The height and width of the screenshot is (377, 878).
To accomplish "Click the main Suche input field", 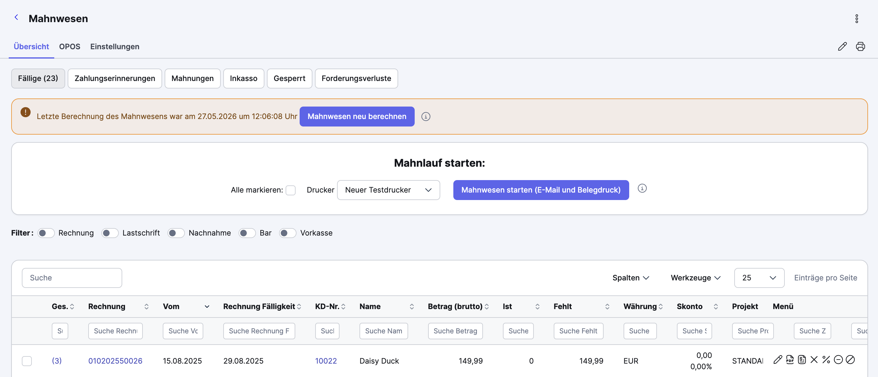I will pos(72,278).
